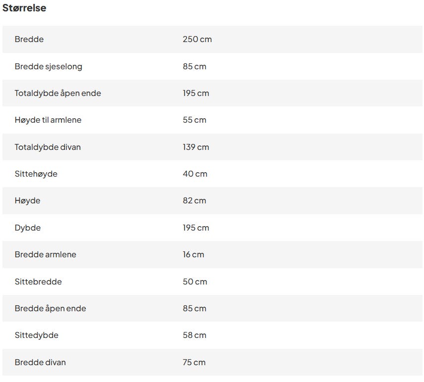Select the Sittebredde label
Viewport: 424px width, 382px height.
[38, 282]
